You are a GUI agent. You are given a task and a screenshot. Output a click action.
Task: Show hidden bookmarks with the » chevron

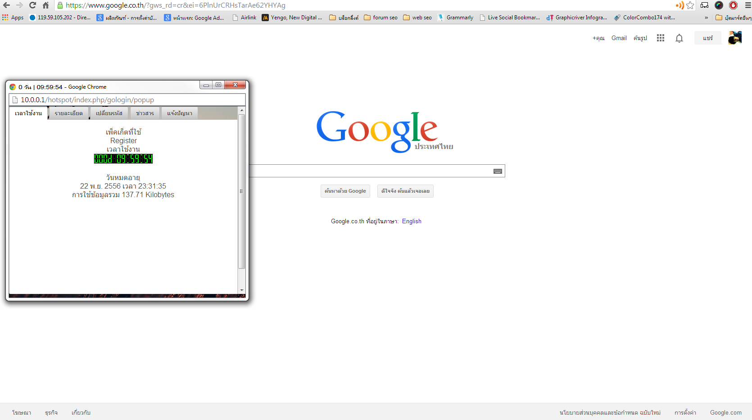click(x=706, y=18)
